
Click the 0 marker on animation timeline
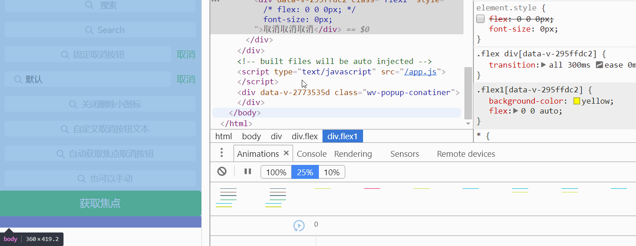tap(316, 224)
